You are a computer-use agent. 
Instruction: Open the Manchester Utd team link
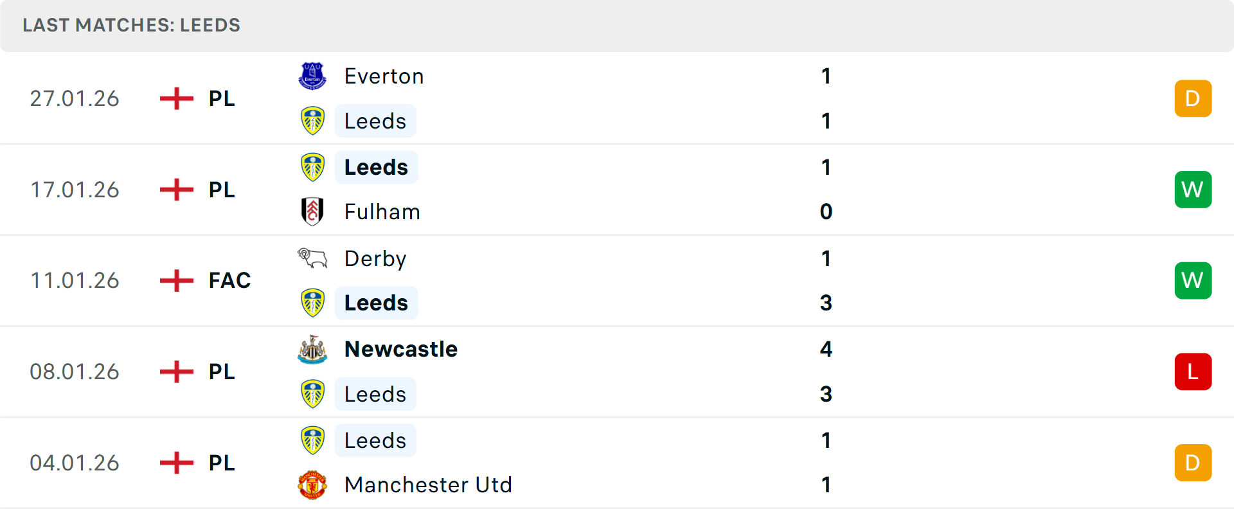428,485
